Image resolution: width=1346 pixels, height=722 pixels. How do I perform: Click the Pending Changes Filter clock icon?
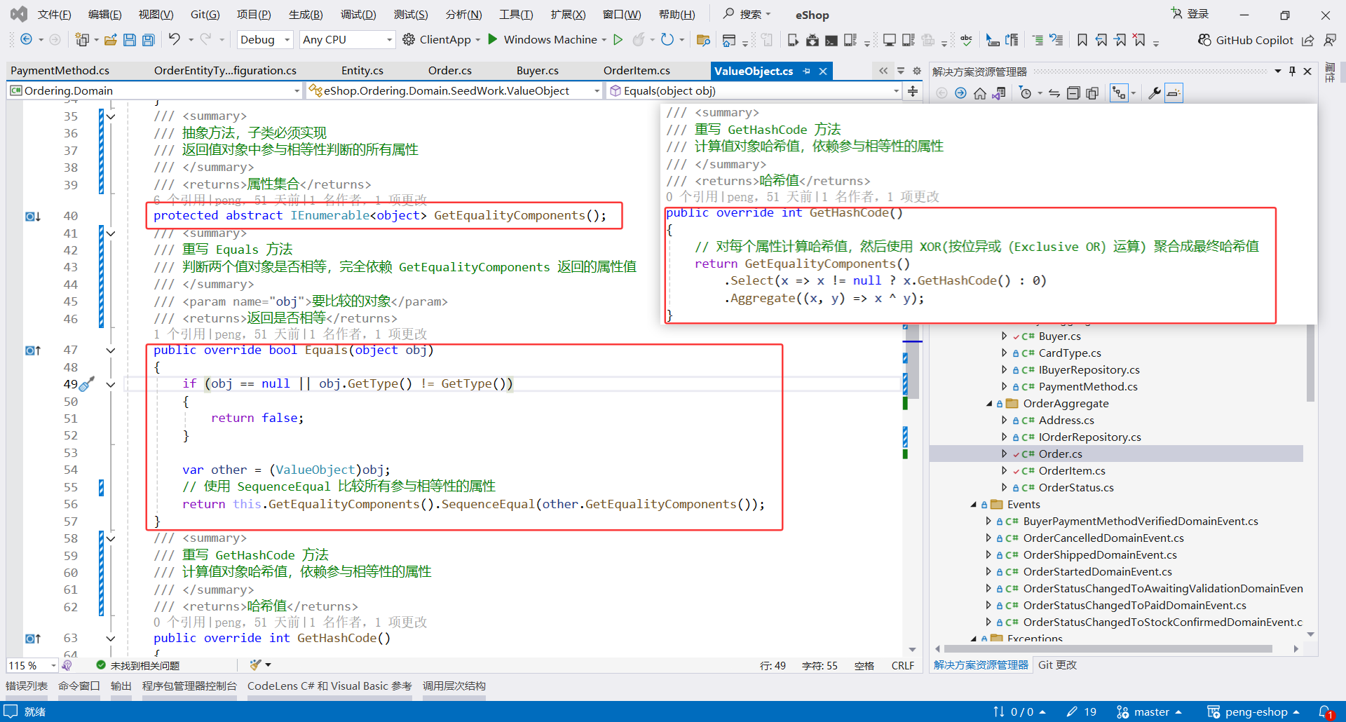click(1026, 93)
